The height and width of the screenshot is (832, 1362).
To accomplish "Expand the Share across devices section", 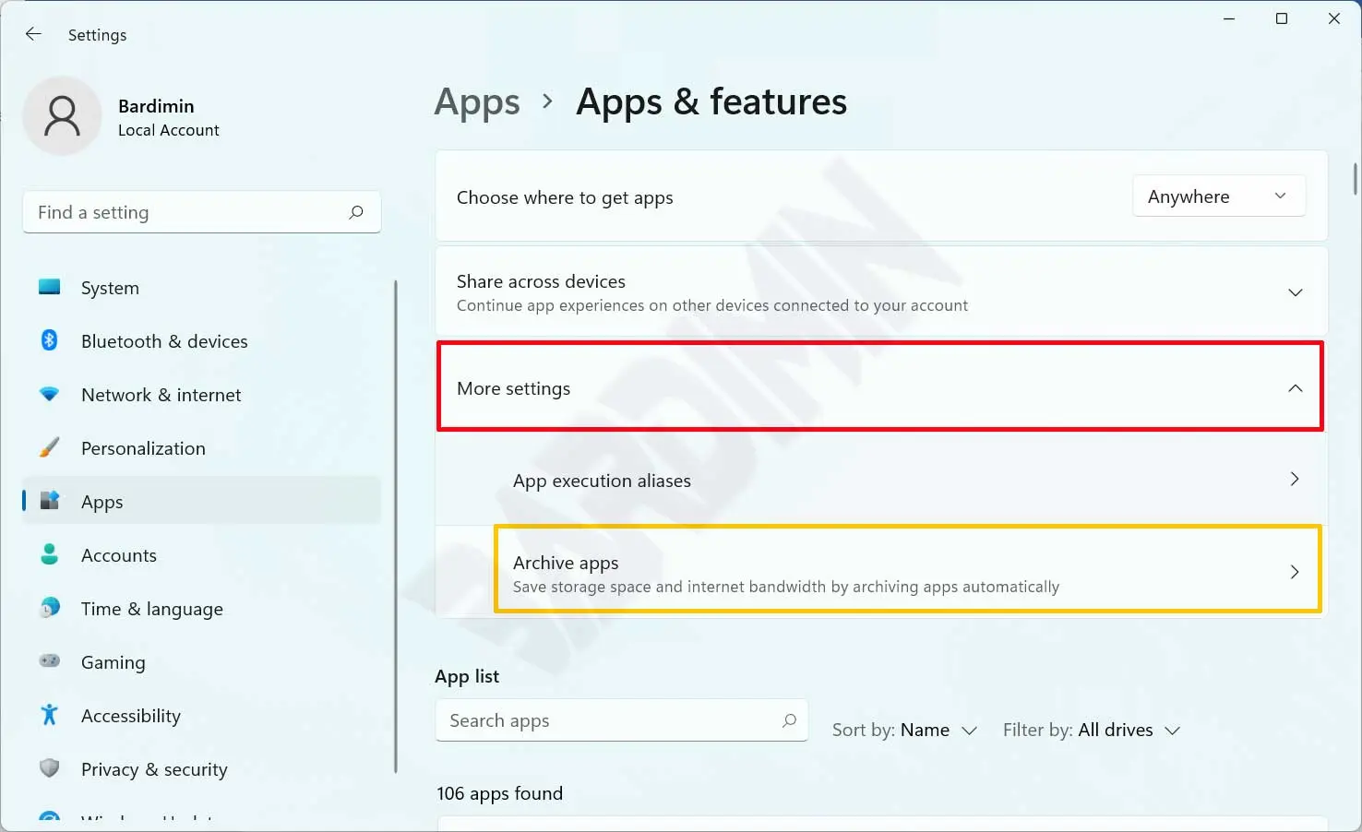I will (1295, 292).
